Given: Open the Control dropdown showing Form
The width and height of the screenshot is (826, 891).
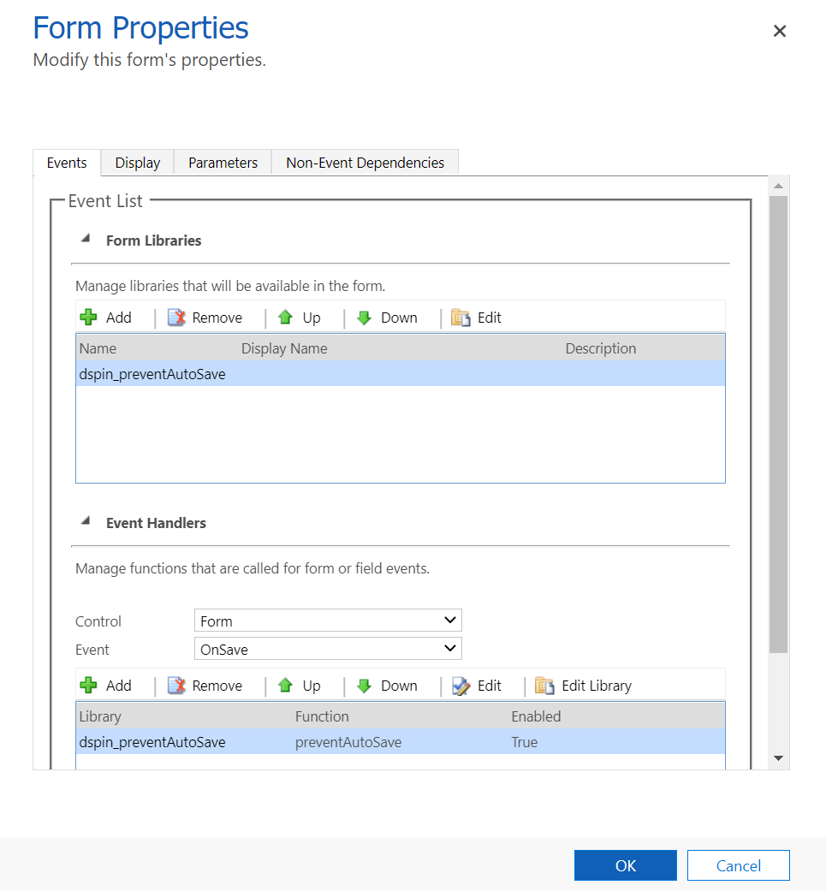Looking at the screenshot, I should [x=328, y=621].
